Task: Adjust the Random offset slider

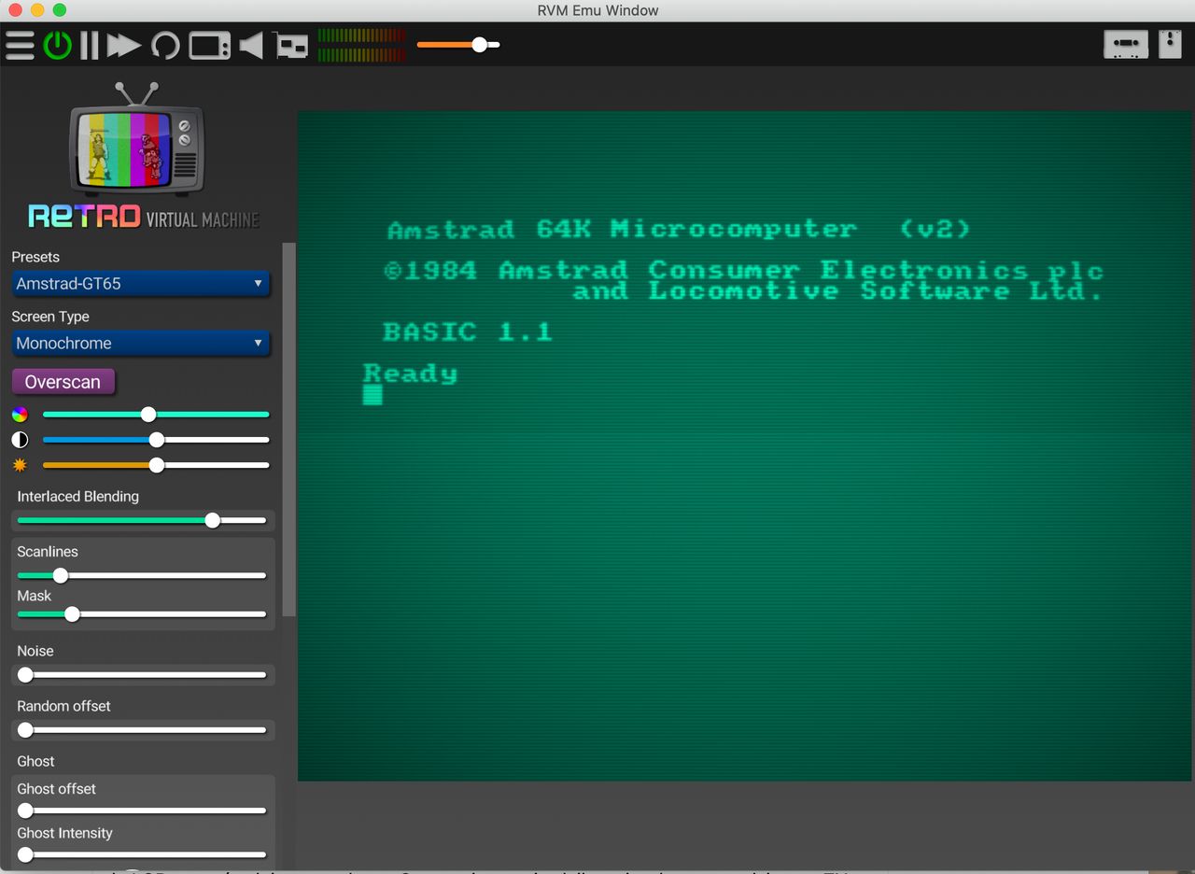Action: [142, 730]
